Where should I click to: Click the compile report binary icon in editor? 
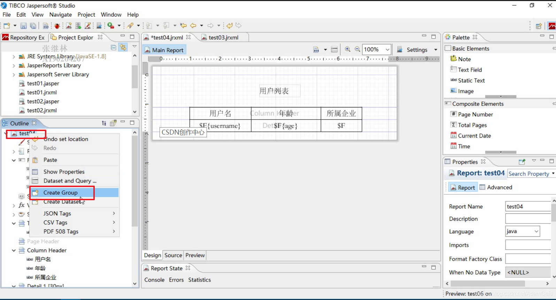point(316,49)
